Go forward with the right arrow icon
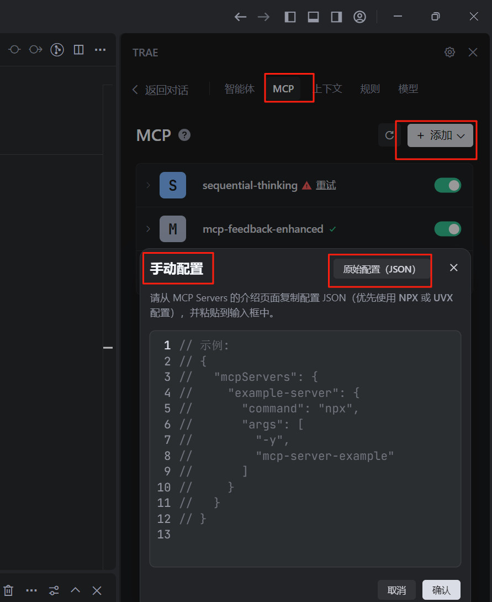The height and width of the screenshot is (602, 492). click(263, 17)
